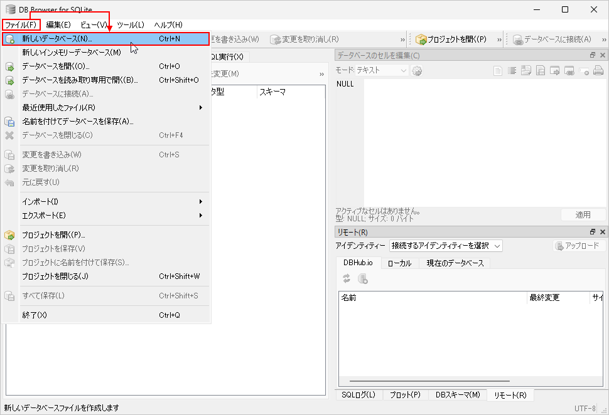Click the window-with-chain-link icon in cell editor

point(569,71)
